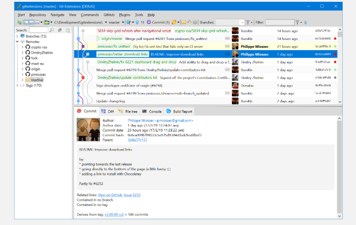The height and width of the screenshot is (225, 356).
Task: Click the Commit (1) button
Action: point(158,22)
